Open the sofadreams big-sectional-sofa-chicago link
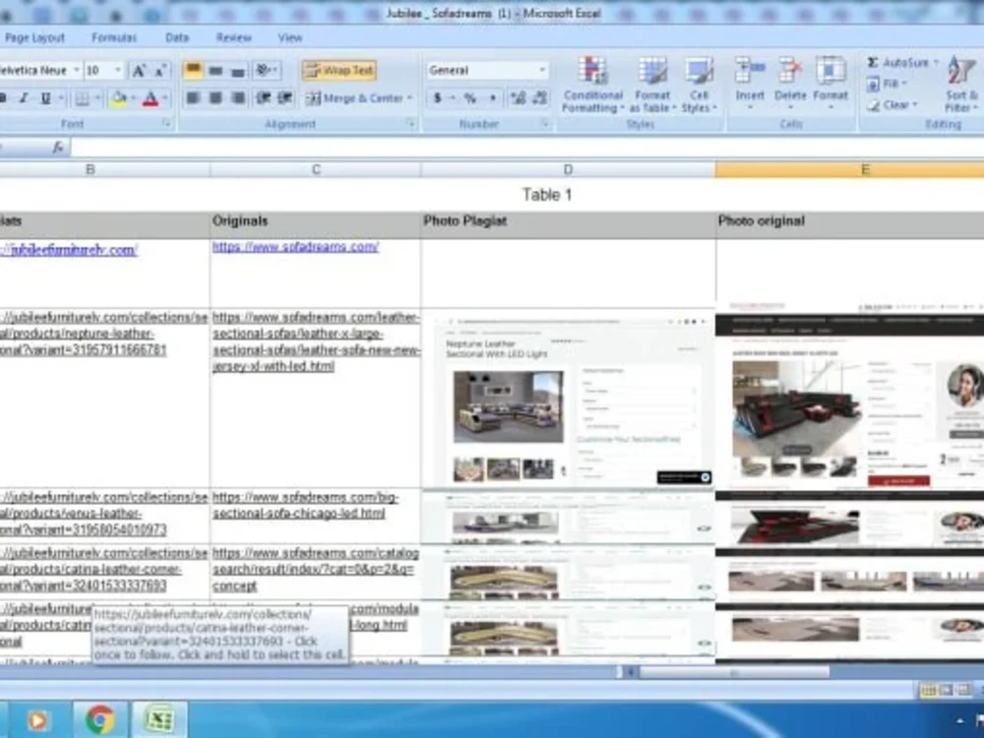Viewport: 984px width, 738px height. tap(305, 505)
